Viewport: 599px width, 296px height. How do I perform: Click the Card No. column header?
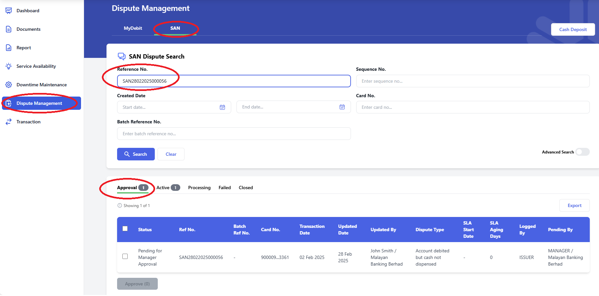click(271, 230)
